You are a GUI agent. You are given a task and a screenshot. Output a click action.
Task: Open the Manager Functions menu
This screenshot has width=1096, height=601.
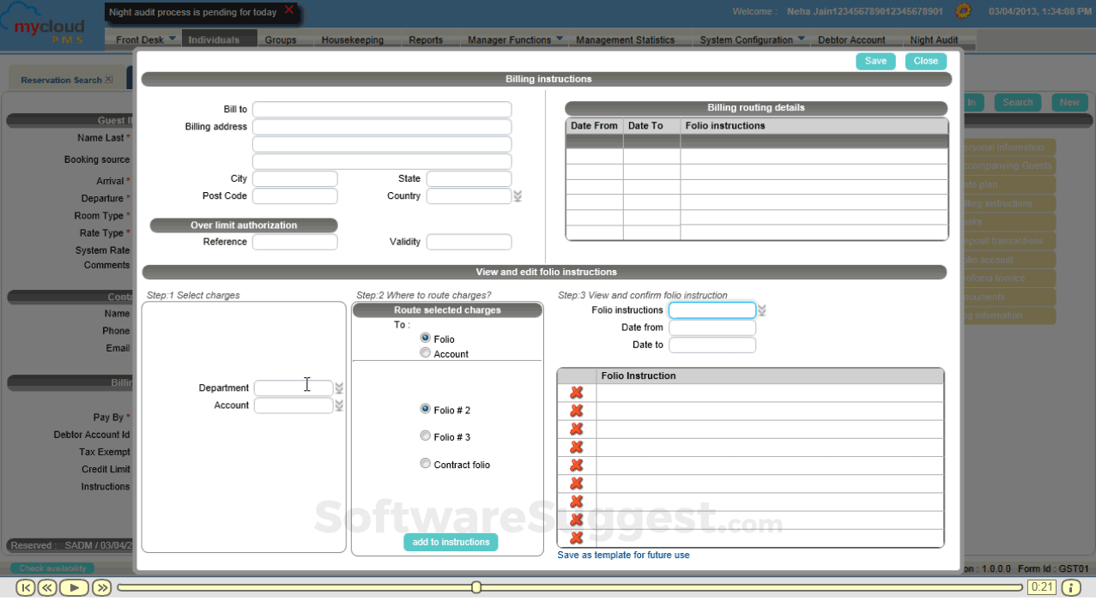515,39
